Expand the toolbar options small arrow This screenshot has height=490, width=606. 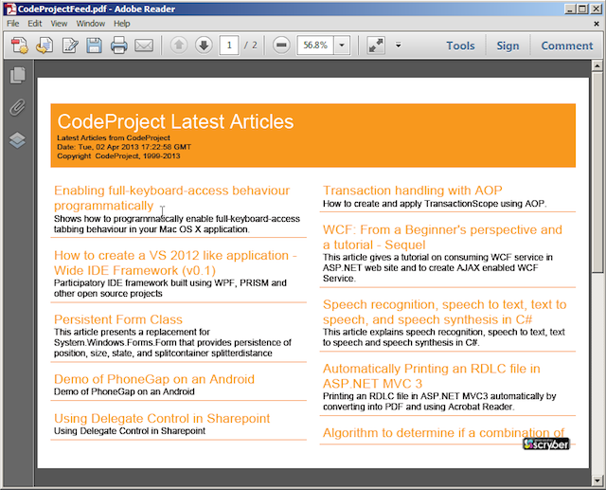(x=398, y=45)
